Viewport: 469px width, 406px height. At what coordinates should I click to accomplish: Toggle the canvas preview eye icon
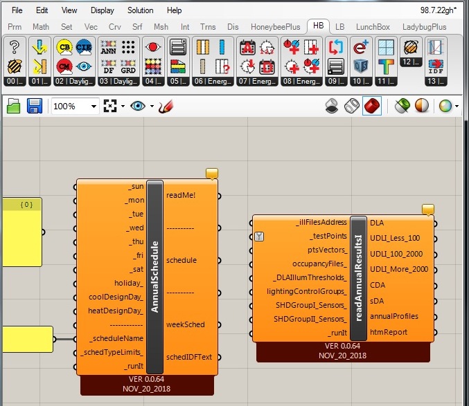point(138,106)
